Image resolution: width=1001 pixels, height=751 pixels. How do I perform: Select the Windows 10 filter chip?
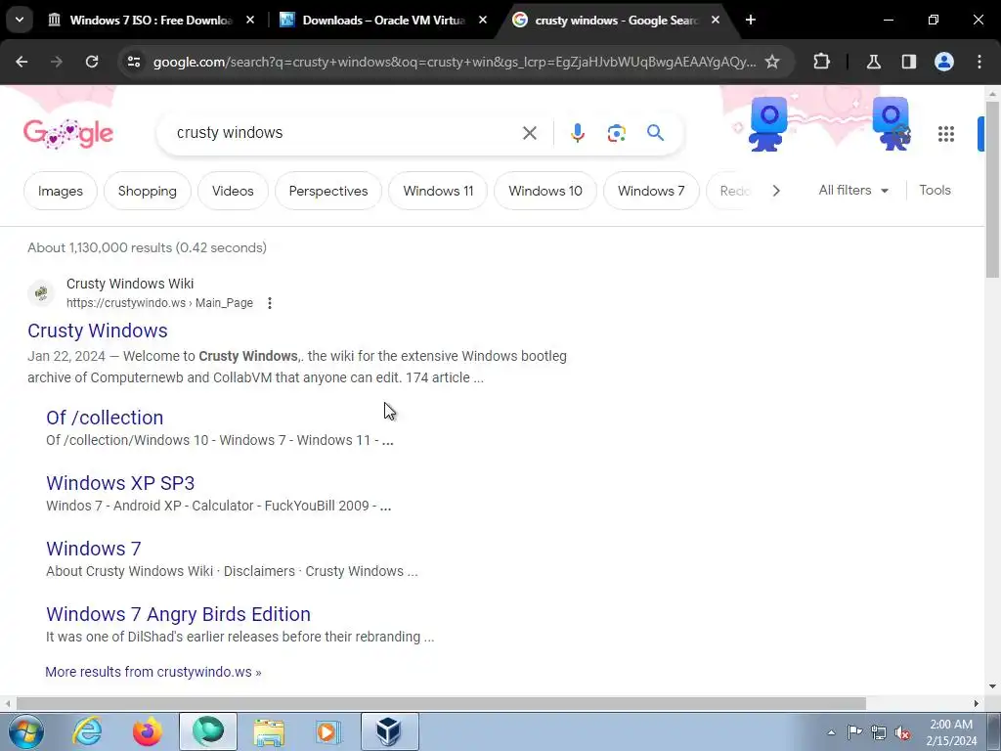pyautogui.click(x=545, y=191)
